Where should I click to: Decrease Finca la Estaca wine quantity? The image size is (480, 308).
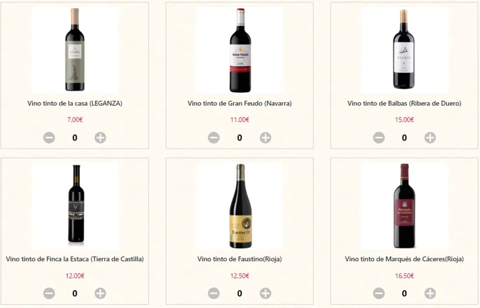49,293
